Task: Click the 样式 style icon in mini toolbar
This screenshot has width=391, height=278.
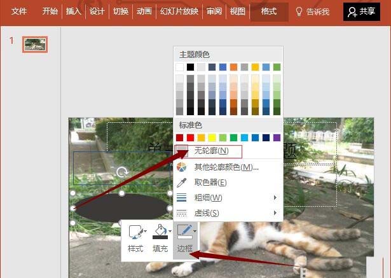Action: pos(135,232)
